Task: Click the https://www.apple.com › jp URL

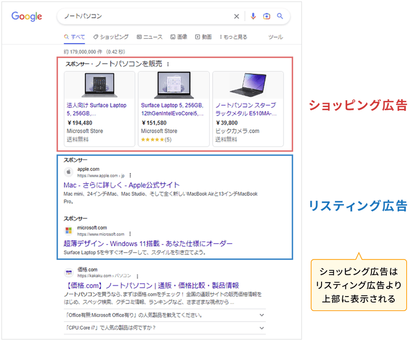Action: tap(101, 175)
